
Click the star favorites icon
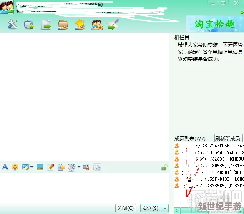pos(80,24)
